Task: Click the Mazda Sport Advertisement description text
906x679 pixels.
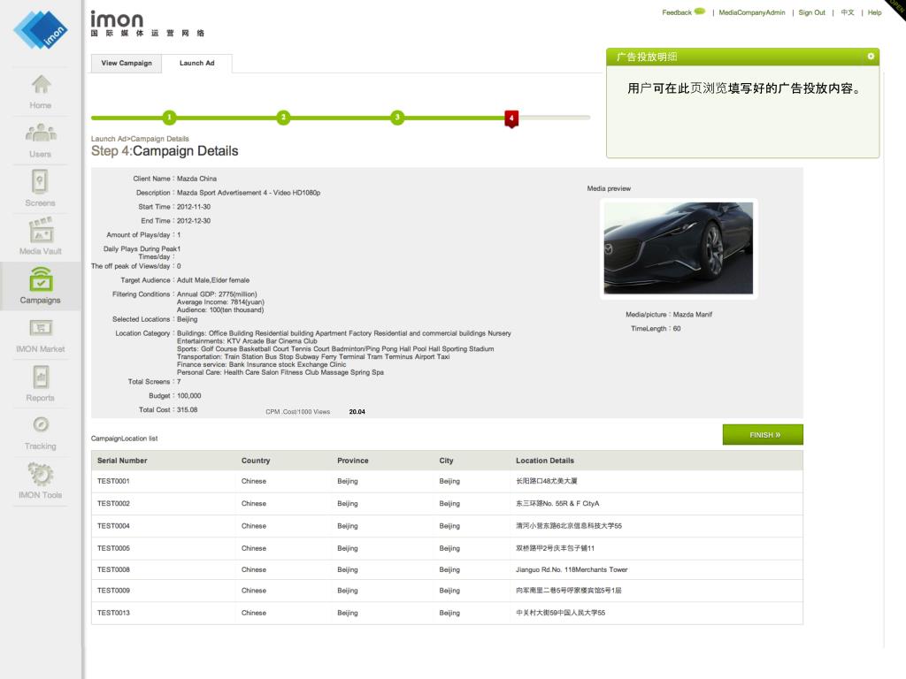Action: click(249, 193)
